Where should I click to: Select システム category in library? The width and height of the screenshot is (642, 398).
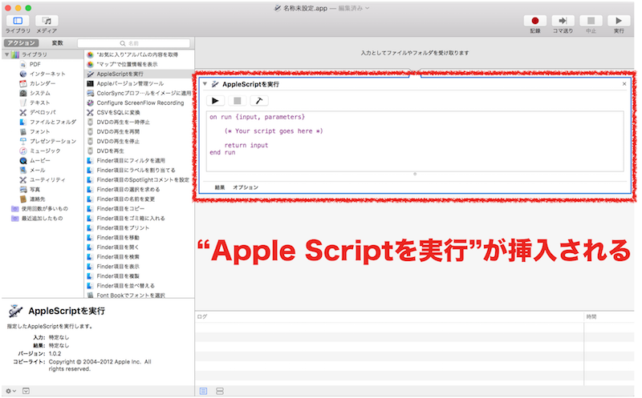39,93
